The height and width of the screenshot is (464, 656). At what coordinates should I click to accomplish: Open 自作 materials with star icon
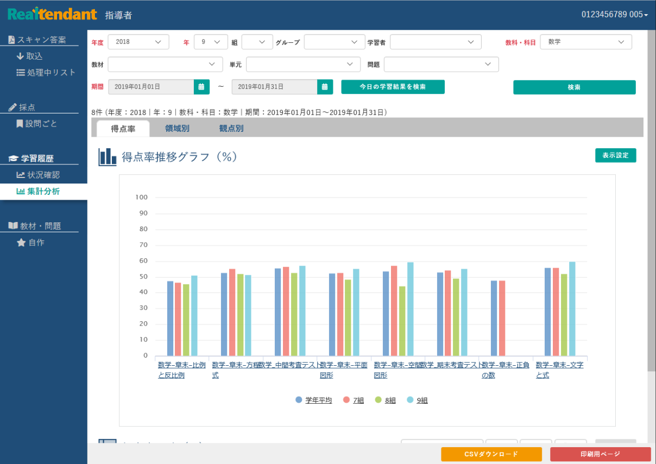36,243
